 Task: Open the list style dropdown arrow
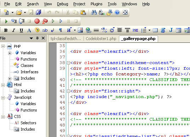click(149, 30)
